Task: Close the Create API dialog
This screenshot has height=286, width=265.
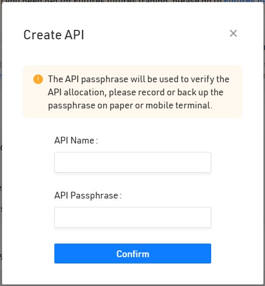Action: point(233,34)
